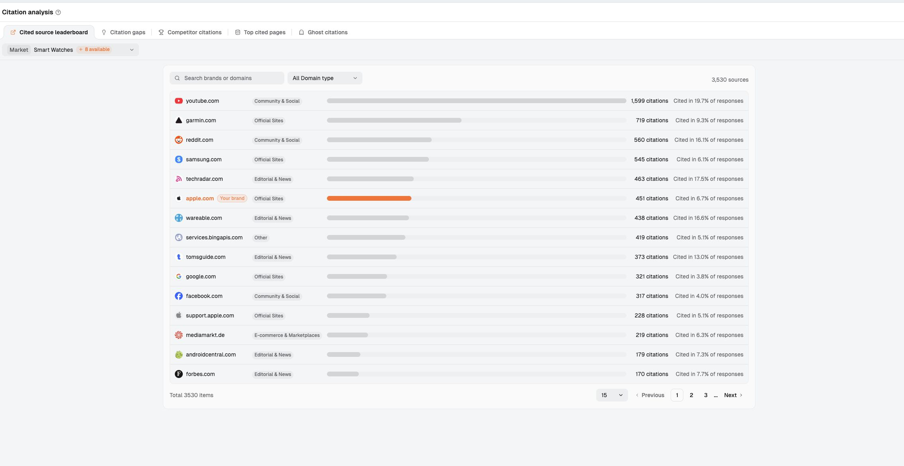The image size is (904, 466).
Task: Click the 3,530 sources count
Action: (730, 80)
